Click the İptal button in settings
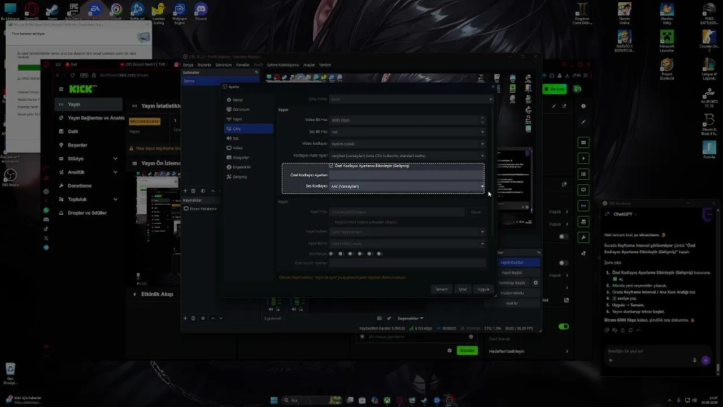This screenshot has height=407, width=723. click(x=463, y=289)
